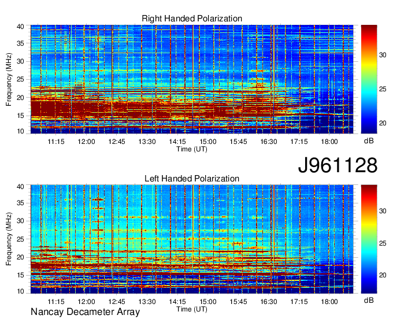
Task: Click the dB unit under the top colorbar
Action: [x=369, y=141]
